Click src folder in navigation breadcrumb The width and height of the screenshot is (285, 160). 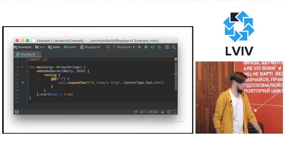click(x=40, y=47)
